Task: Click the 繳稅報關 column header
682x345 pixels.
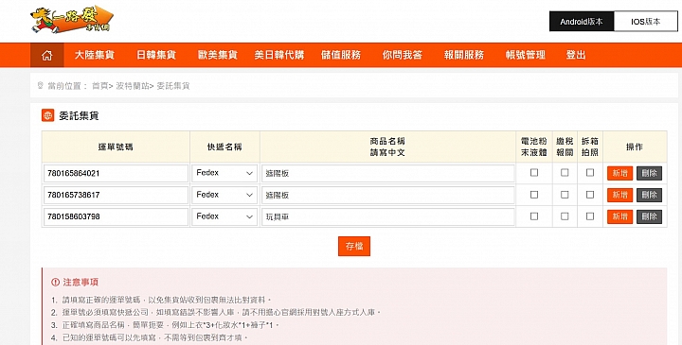Action: pos(565,147)
